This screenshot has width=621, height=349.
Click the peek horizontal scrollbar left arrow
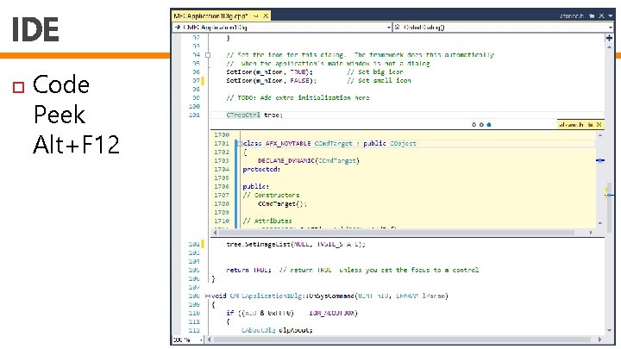(x=215, y=233)
